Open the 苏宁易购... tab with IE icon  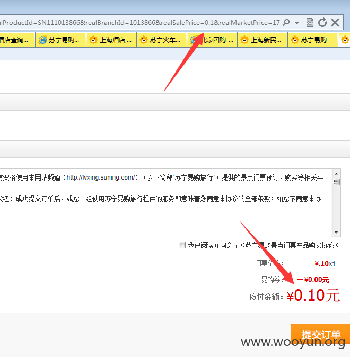click(60, 40)
